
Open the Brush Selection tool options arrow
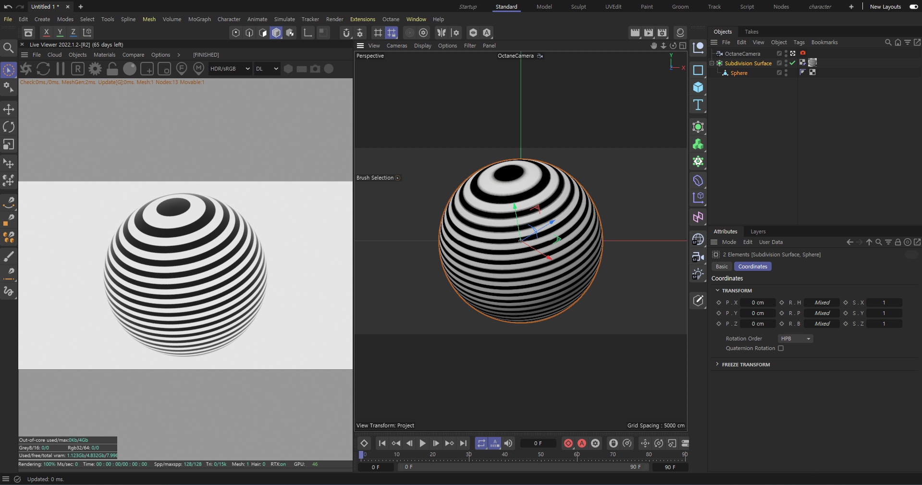point(398,178)
